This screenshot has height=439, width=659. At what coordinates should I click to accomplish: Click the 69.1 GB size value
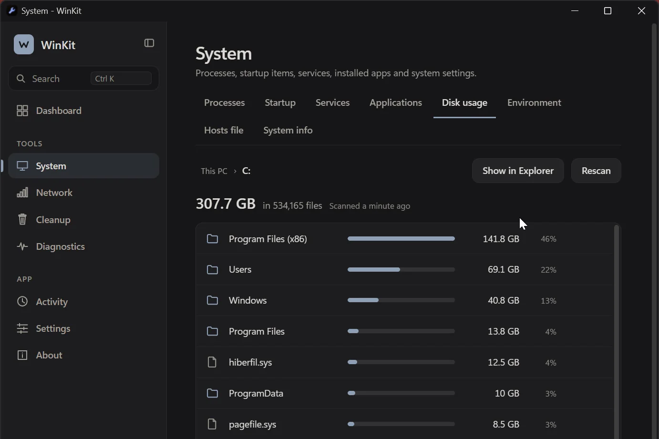(504, 270)
